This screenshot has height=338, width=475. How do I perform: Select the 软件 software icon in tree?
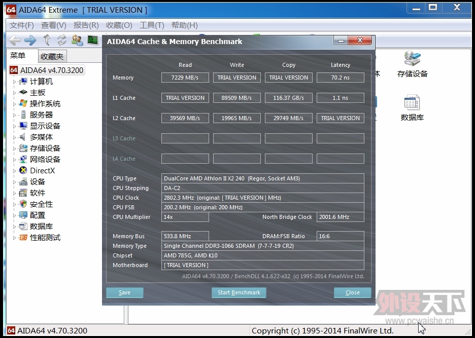pyautogui.click(x=23, y=193)
